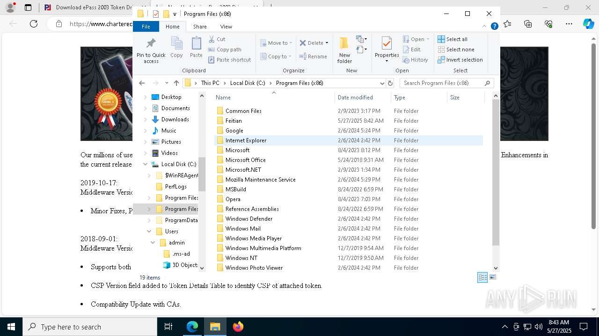Select the Feitian folder

pyautogui.click(x=349, y=121)
